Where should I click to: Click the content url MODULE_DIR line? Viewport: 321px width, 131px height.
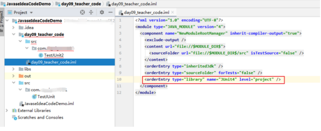click(185, 46)
